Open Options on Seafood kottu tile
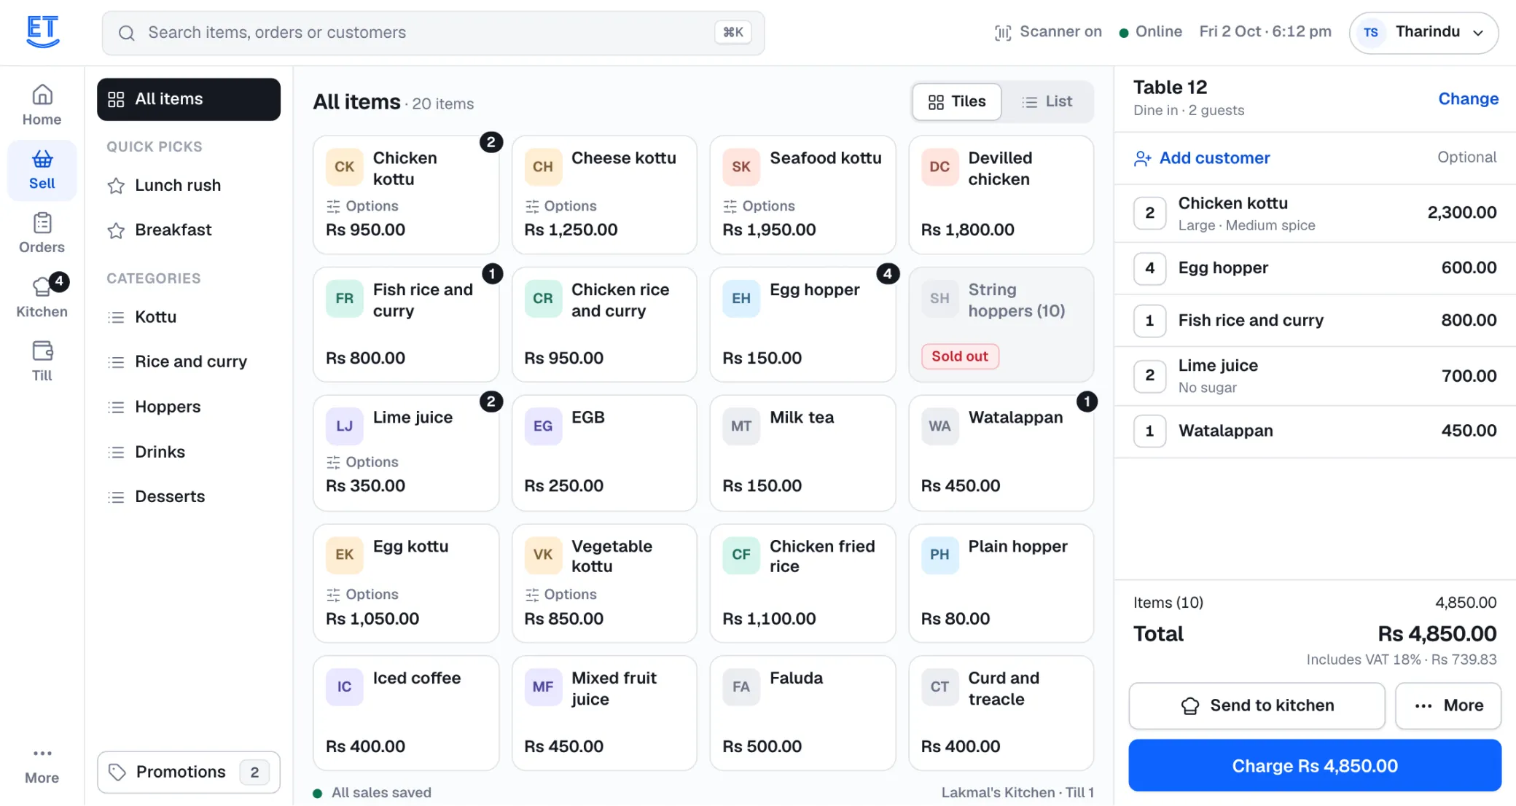 coord(759,206)
